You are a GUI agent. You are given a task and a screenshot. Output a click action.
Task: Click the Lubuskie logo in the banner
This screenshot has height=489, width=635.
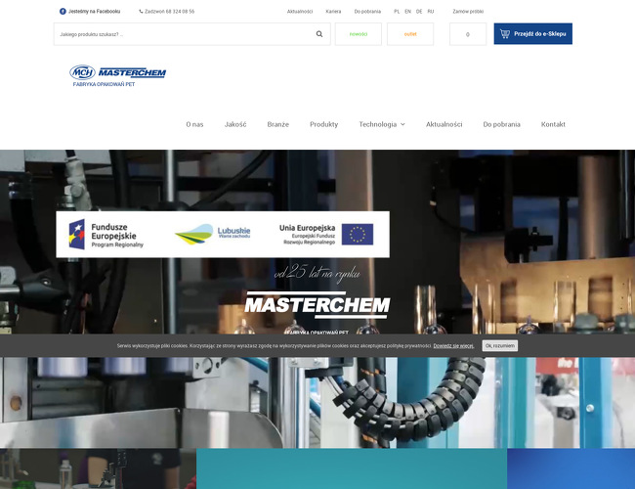pos(213,234)
